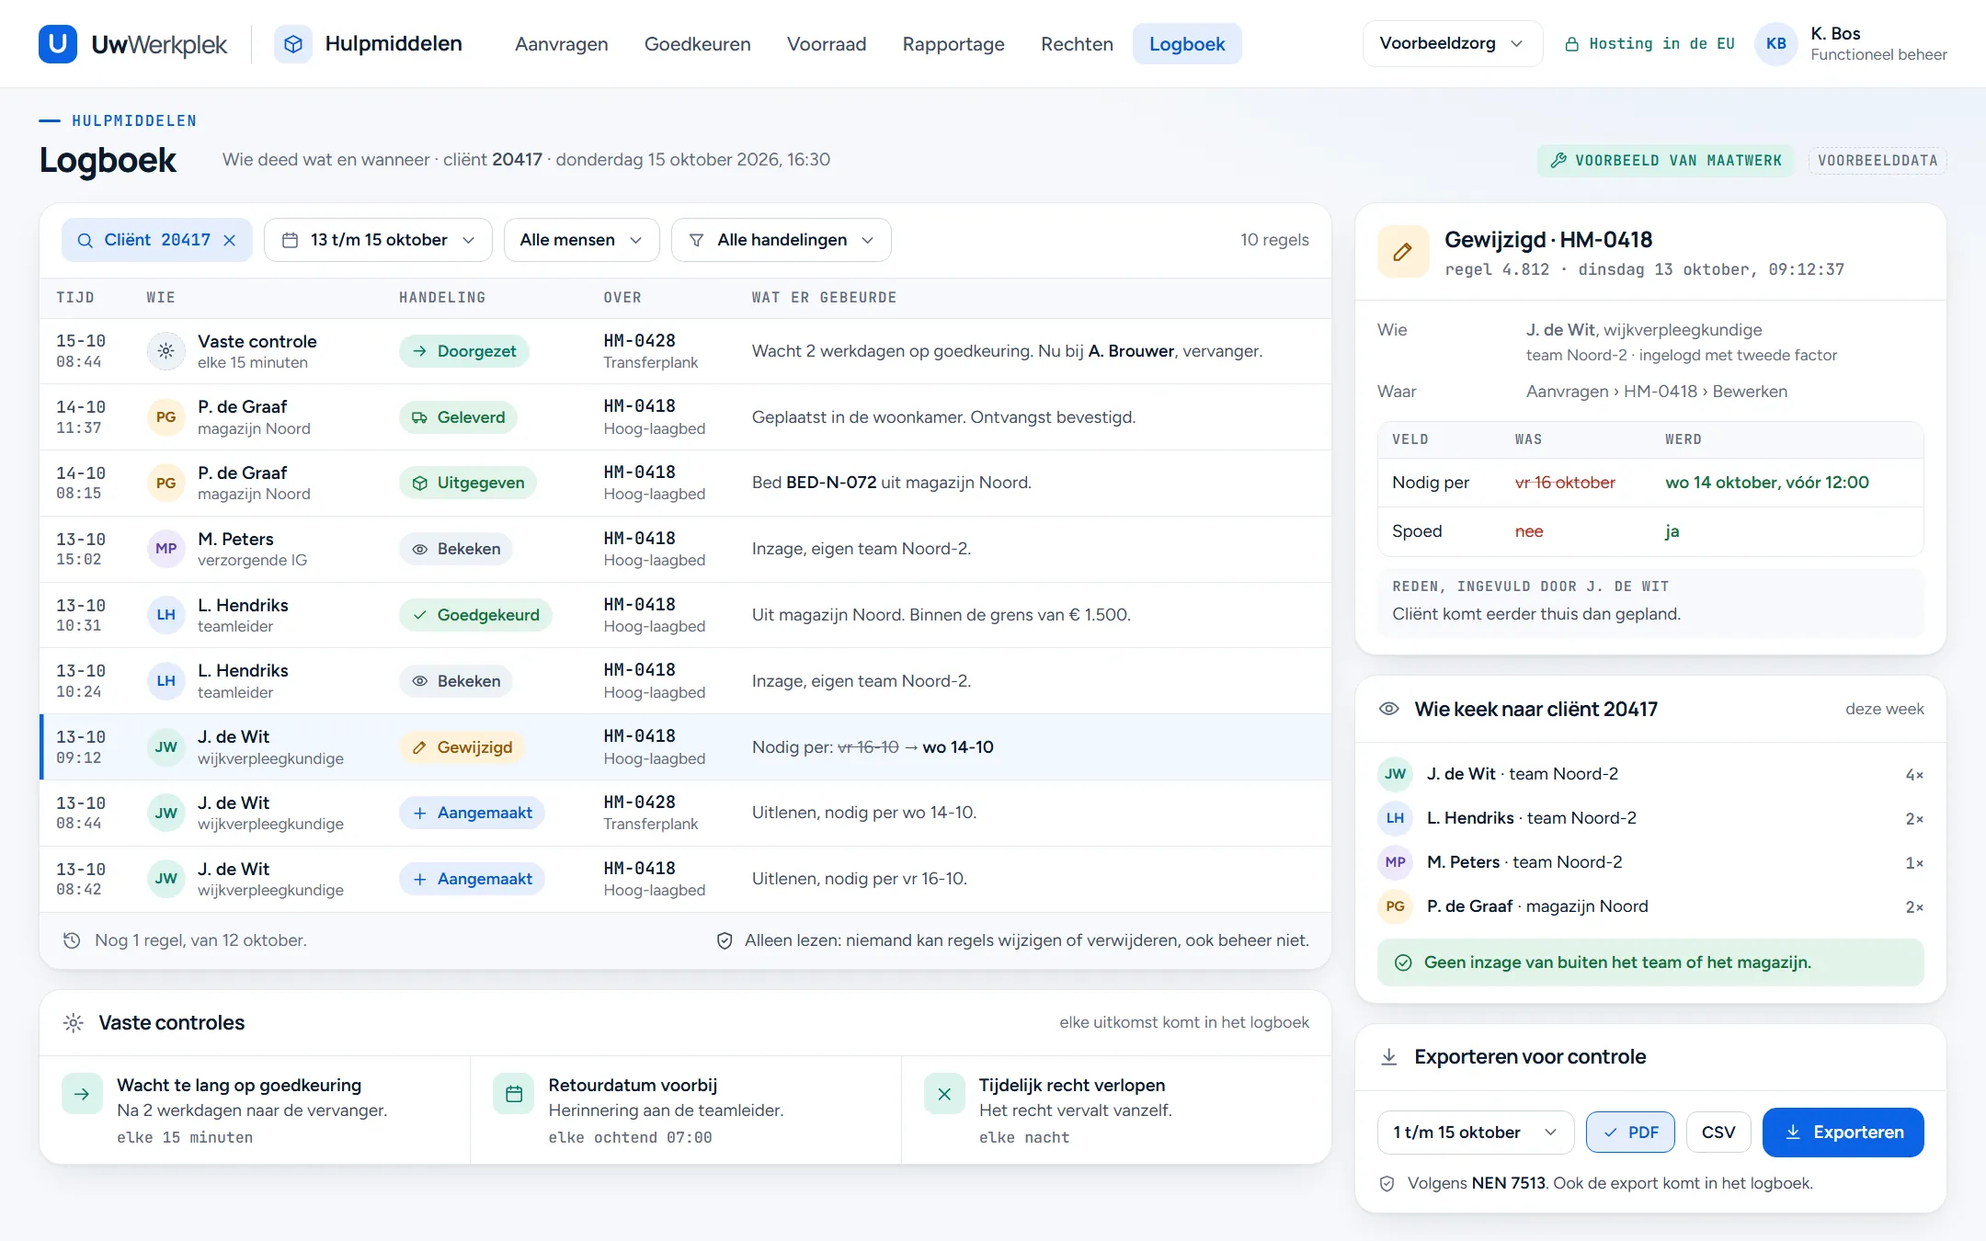Click the Vaste controle gear avatar in first row
The image size is (1986, 1241).
[166, 351]
